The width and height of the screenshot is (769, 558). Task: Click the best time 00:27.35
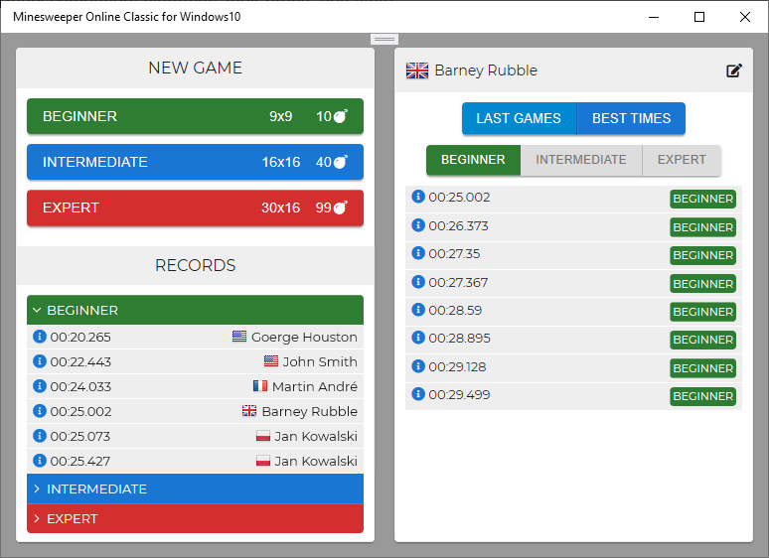(x=454, y=254)
